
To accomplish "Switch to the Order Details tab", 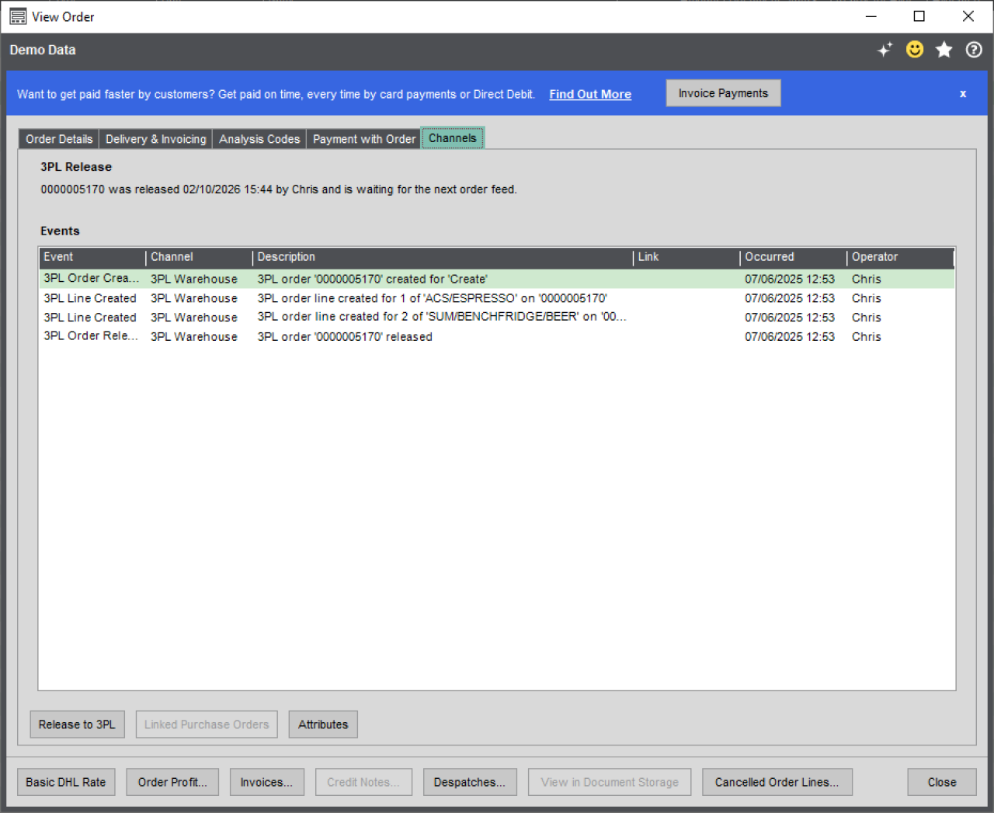I will [x=59, y=139].
